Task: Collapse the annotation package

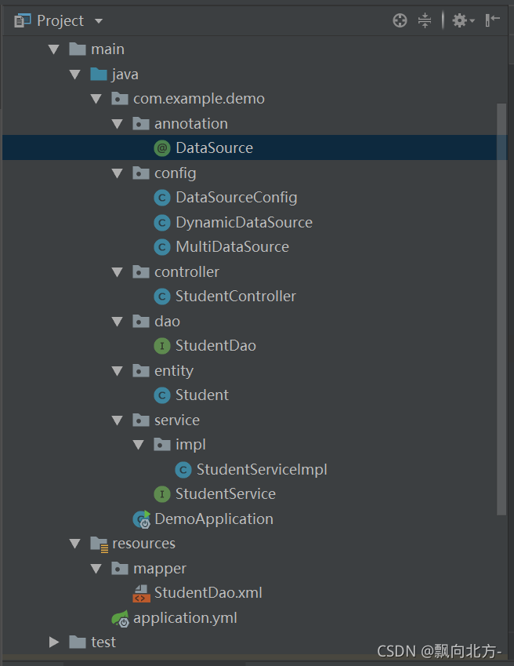Action: point(118,123)
